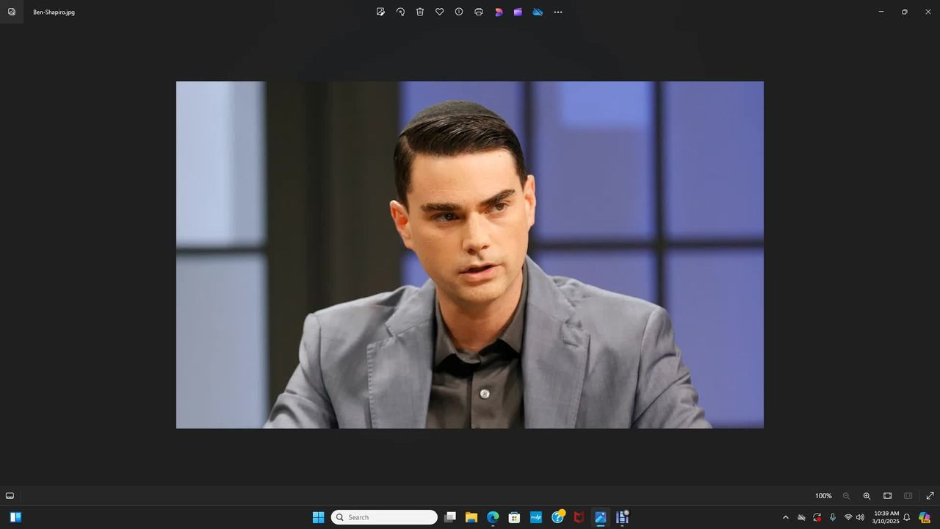Rotate the photo using the rotate icon
Viewport: 940px width, 529px height.
pos(400,12)
